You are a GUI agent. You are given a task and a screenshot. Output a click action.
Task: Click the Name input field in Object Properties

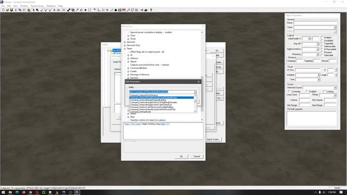pos(315,23)
